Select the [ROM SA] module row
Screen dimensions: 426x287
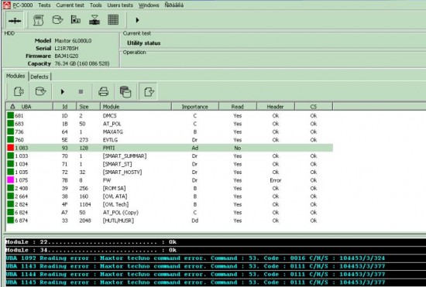click(170, 188)
